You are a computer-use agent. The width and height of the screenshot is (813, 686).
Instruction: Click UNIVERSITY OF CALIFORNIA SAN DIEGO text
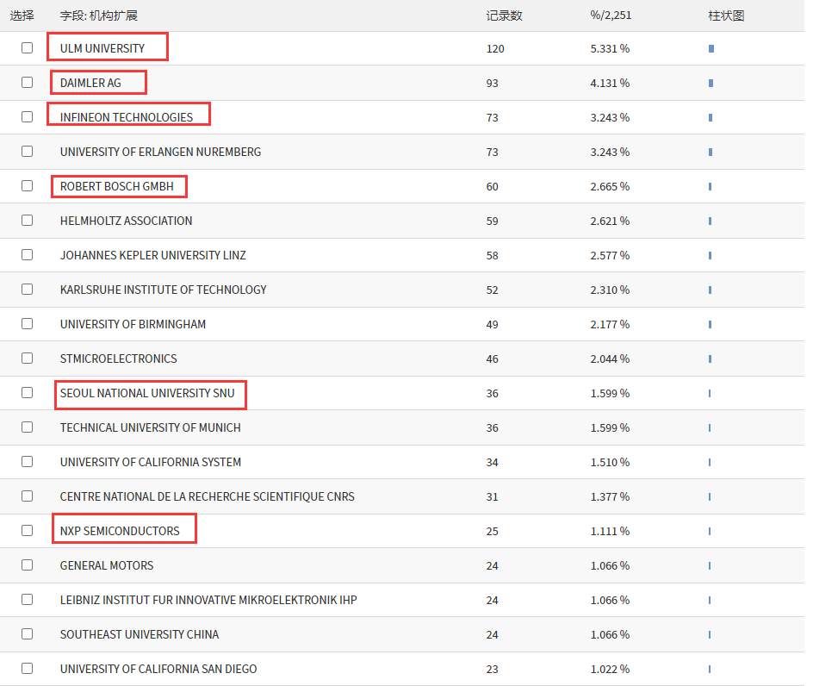click(x=158, y=669)
